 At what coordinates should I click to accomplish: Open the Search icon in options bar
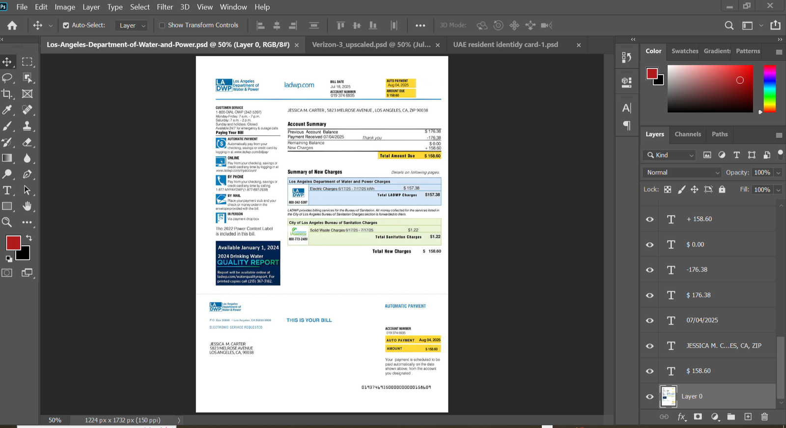point(730,25)
